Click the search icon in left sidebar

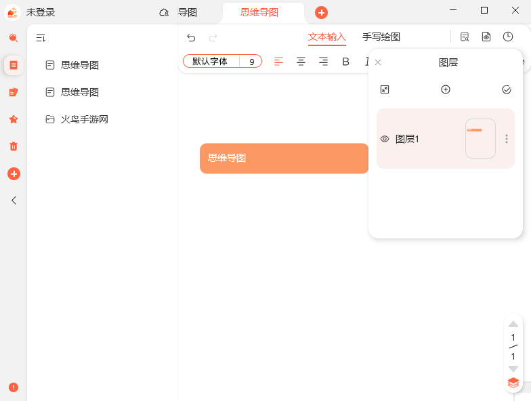14,38
